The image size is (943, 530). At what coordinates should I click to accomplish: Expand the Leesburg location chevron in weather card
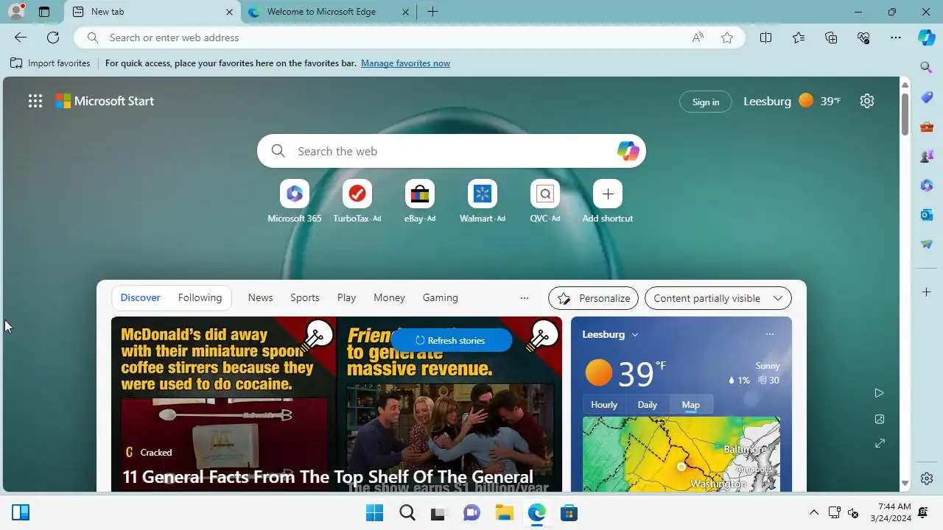[635, 334]
